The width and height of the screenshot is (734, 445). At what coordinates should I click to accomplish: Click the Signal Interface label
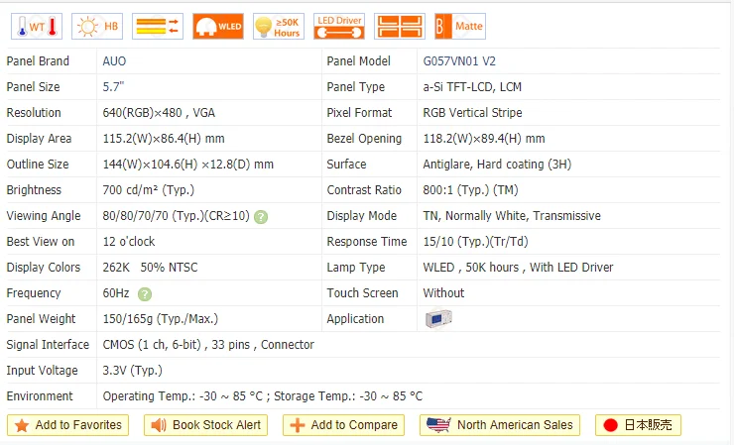[48, 344]
